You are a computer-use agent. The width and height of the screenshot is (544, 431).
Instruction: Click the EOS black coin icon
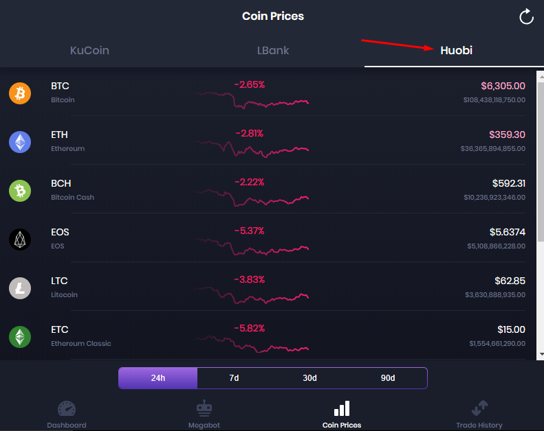20,240
